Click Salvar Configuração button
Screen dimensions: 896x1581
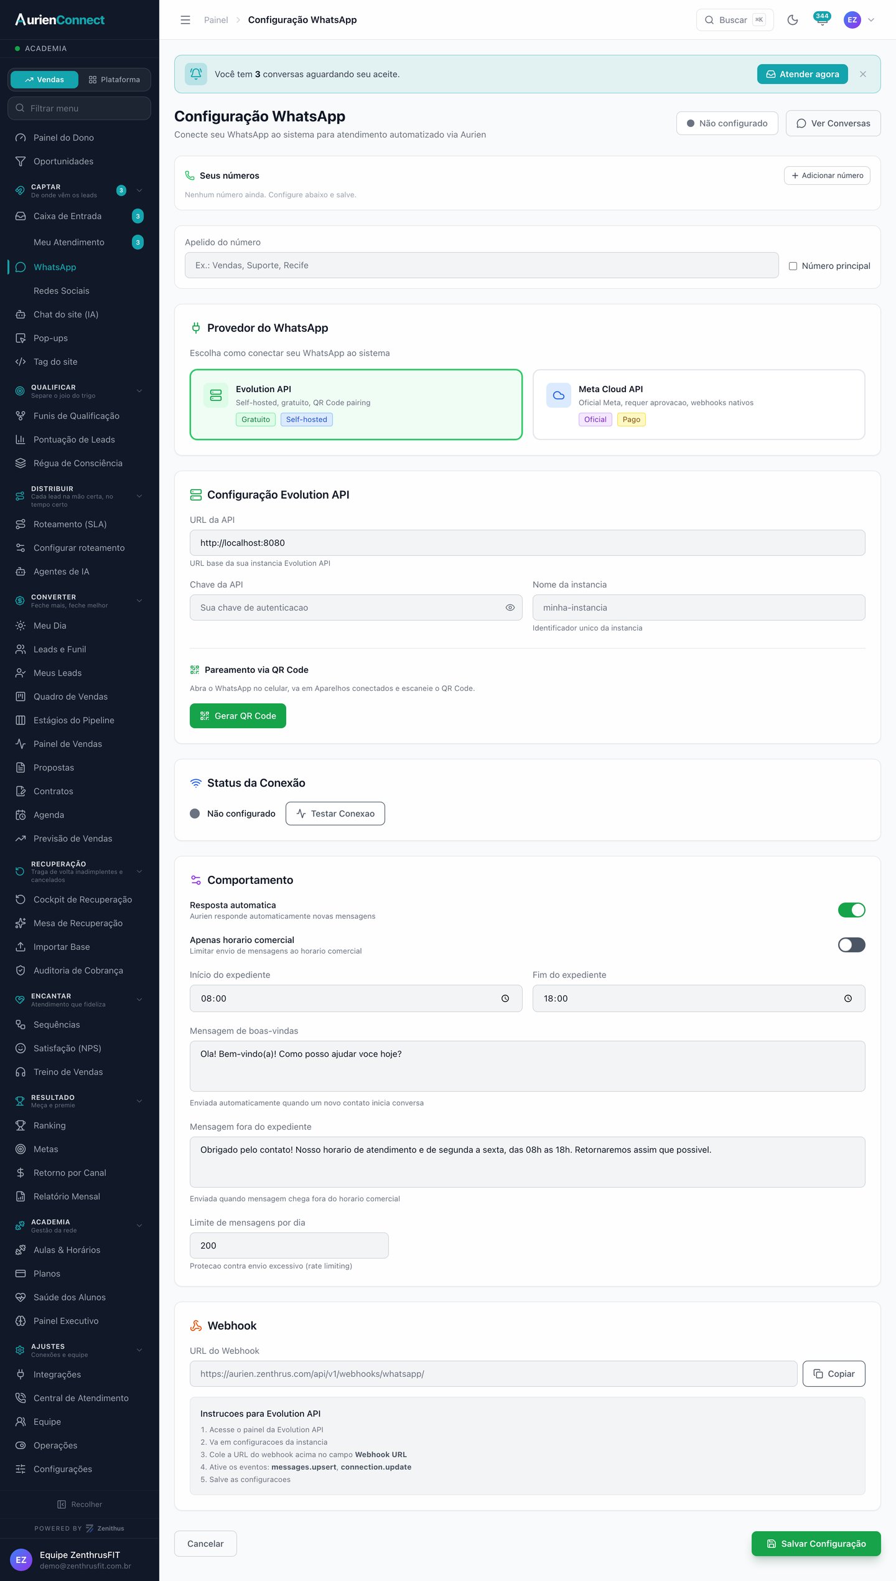[816, 1544]
